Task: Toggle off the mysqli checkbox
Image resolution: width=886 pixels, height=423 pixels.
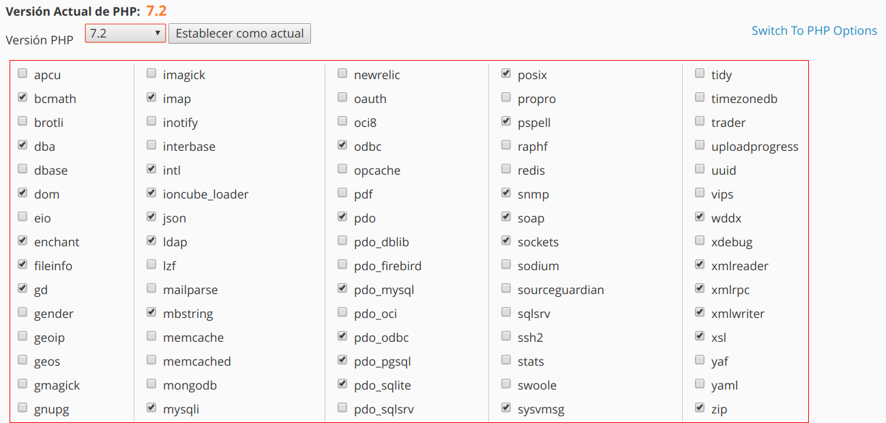Action: 151,408
